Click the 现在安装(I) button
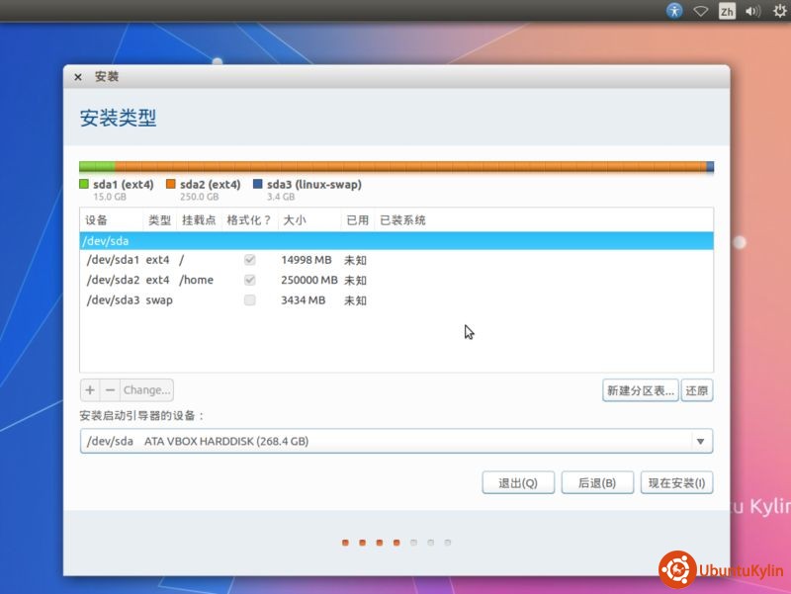Image resolution: width=791 pixels, height=594 pixels. (676, 482)
